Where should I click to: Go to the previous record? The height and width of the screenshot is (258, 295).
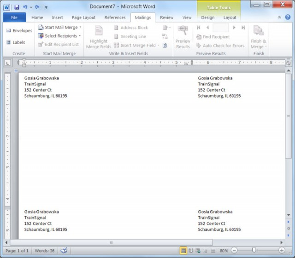tap(208, 28)
